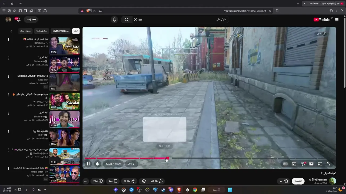Go to YouTube home via logo
Viewport: 346px width, 194px height.
click(x=322, y=20)
